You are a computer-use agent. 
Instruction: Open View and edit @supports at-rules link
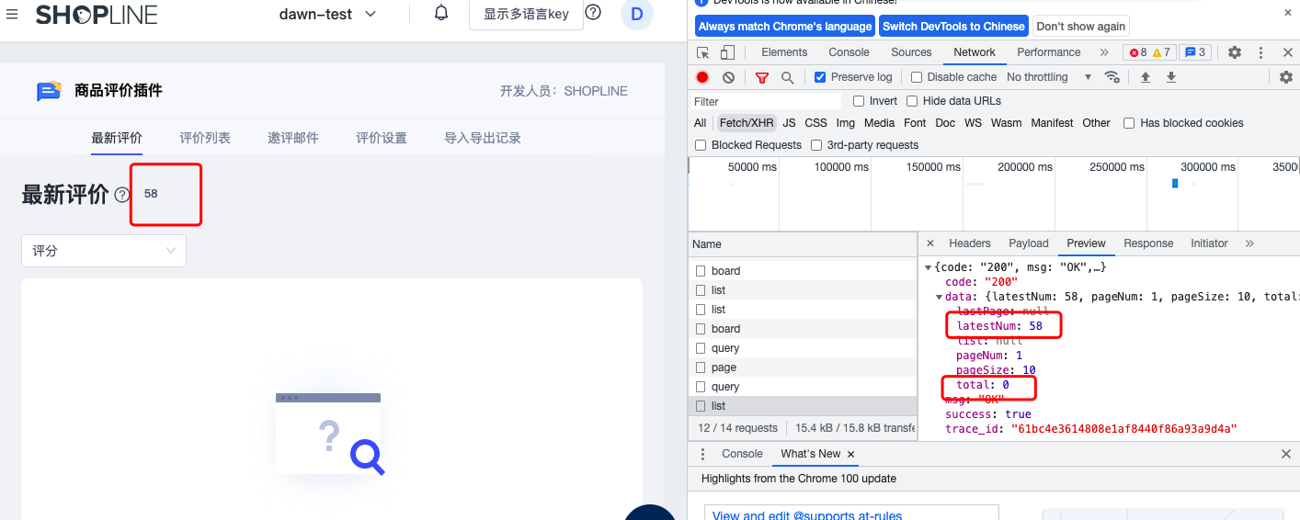[x=807, y=515]
